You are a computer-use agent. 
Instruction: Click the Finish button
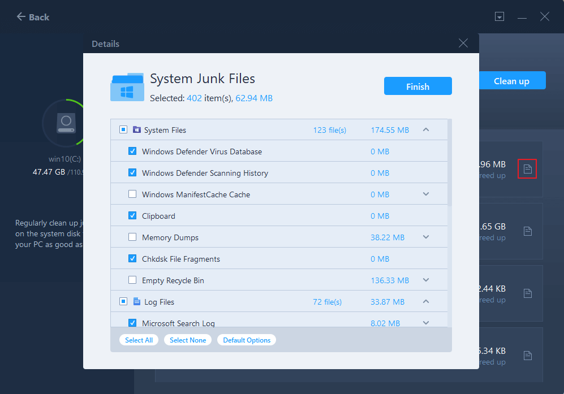pyautogui.click(x=418, y=86)
